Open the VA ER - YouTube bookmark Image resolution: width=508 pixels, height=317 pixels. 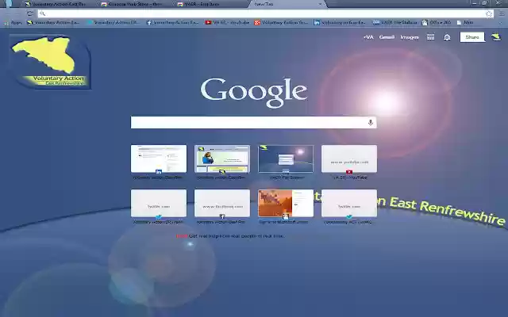click(x=227, y=23)
